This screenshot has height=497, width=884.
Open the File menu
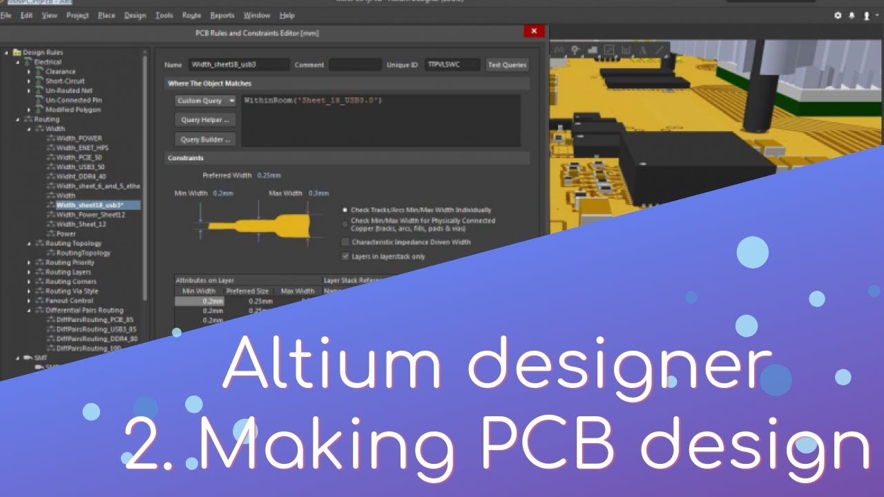click(x=6, y=15)
